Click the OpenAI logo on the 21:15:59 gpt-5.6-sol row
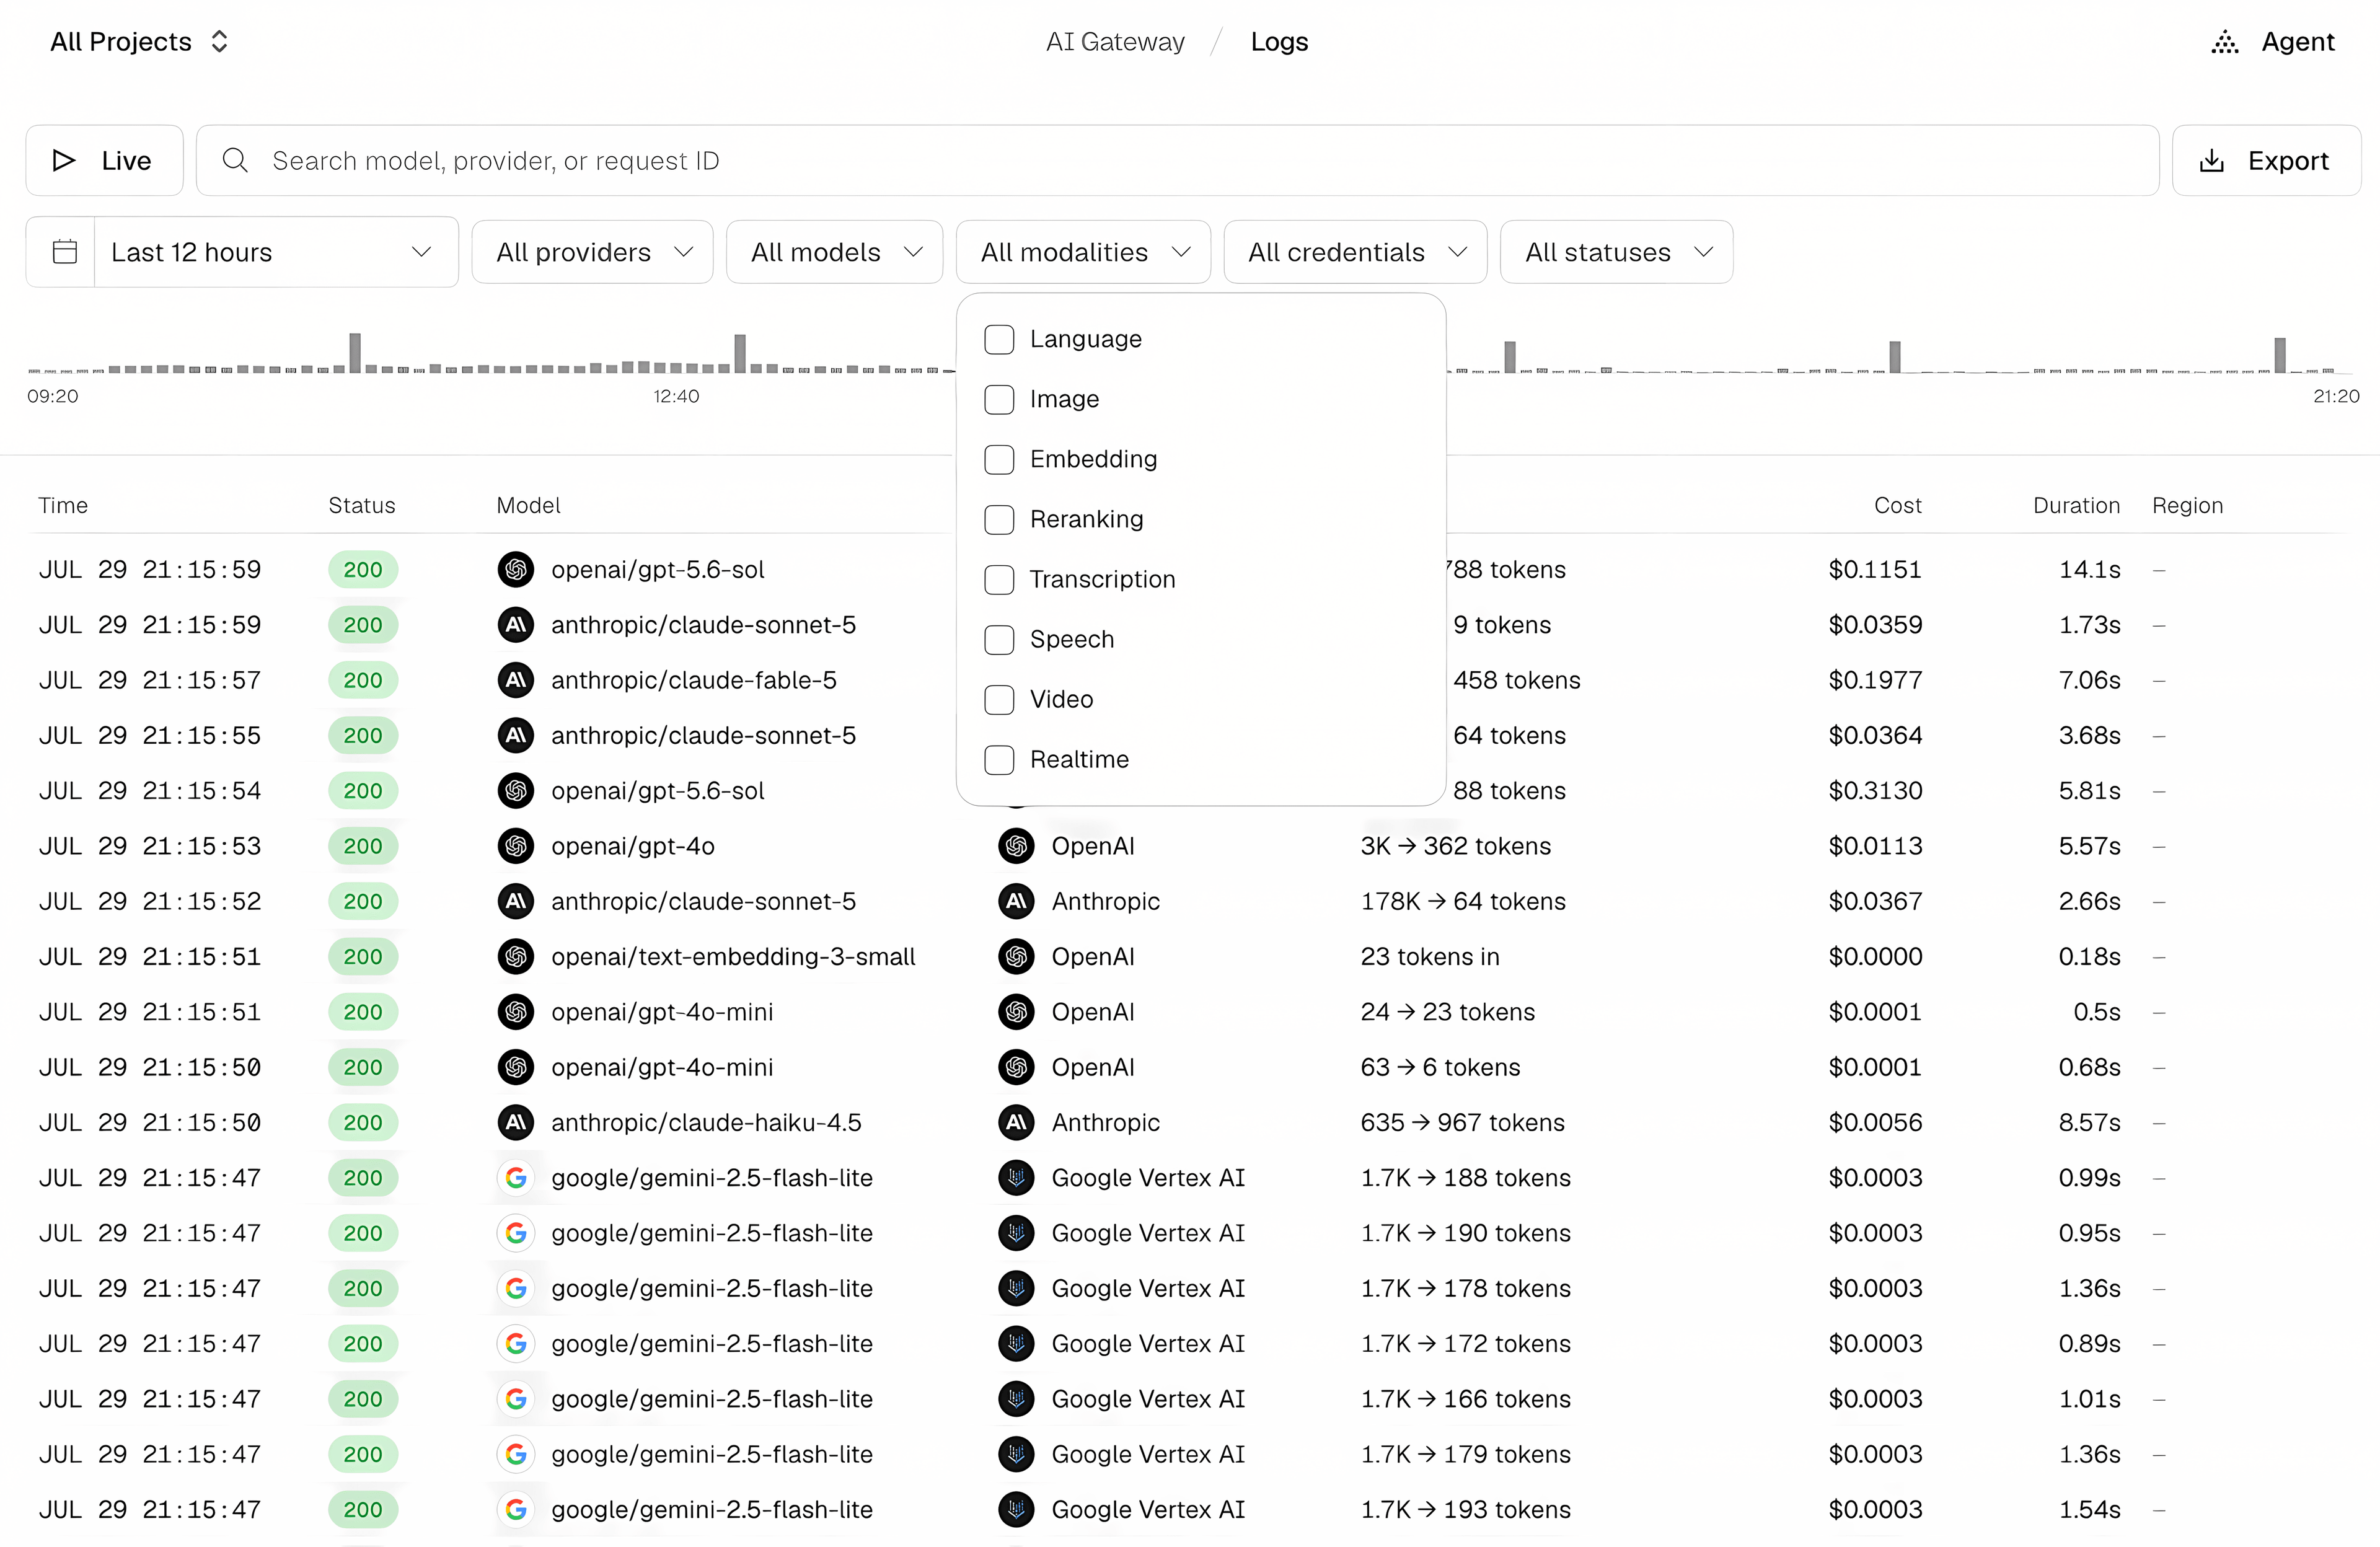This screenshot has height=1547, width=2380. pos(516,570)
